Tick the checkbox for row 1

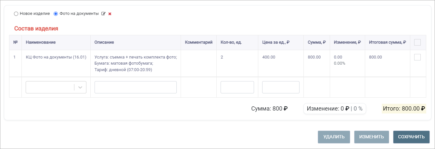pos(417,57)
